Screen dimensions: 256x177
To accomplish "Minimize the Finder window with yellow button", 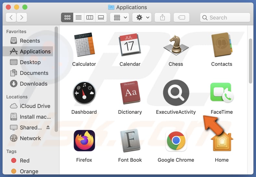I will 17,7.
